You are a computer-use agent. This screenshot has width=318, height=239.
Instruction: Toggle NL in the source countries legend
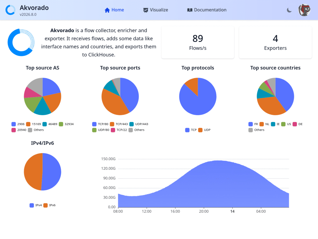pyautogui.click(x=264, y=124)
